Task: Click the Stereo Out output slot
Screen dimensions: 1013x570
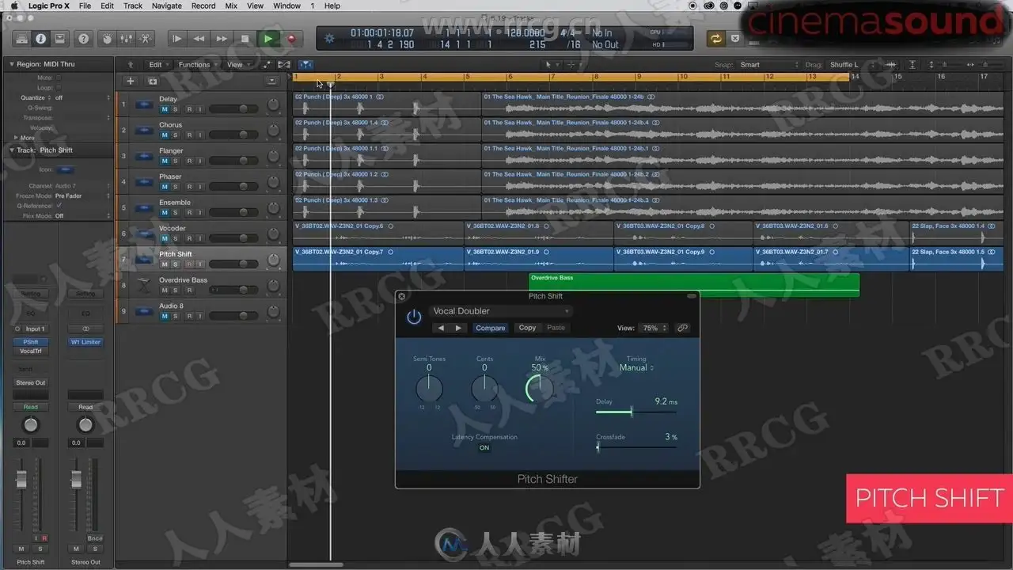Action: click(x=31, y=383)
